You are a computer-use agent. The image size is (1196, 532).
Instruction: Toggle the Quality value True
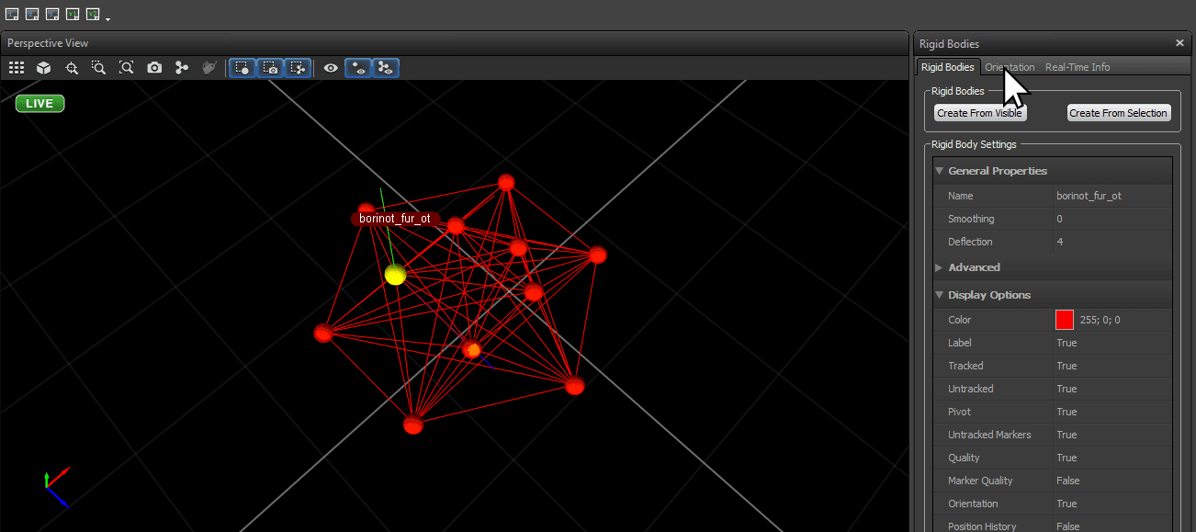1112,458
